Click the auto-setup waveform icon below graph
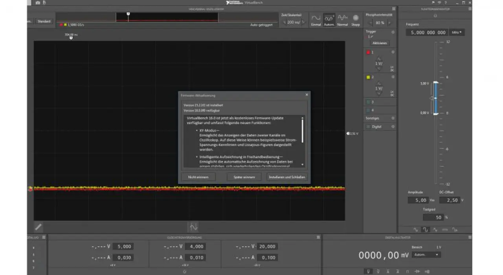This screenshot has height=275, width=503. [193, 227]
